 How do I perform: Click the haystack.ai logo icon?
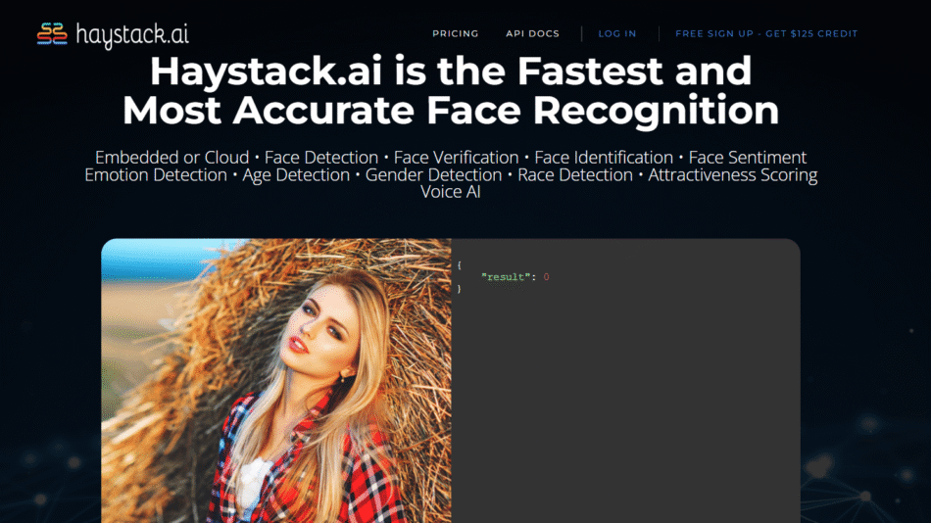pyautogui.click(x=52, y=34)
